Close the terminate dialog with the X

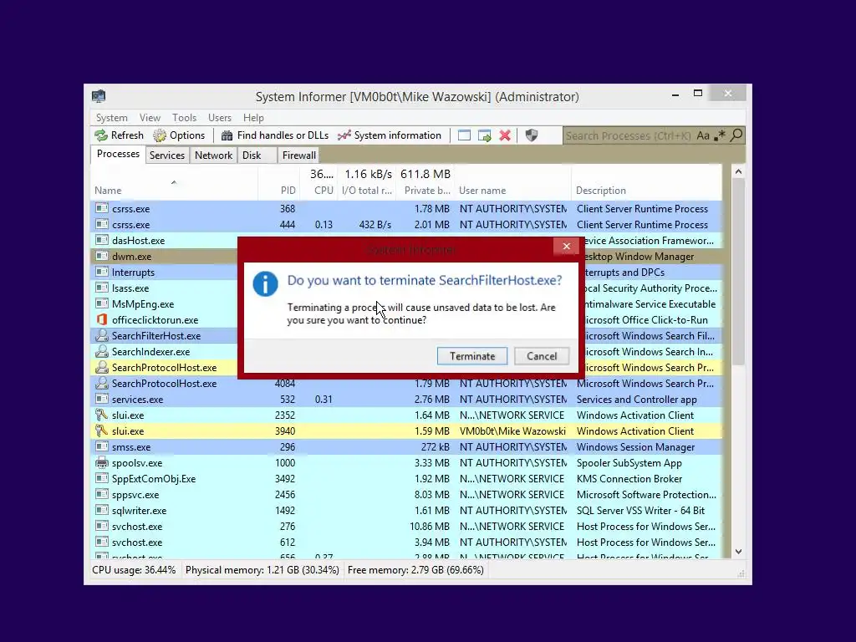(566, 247)
